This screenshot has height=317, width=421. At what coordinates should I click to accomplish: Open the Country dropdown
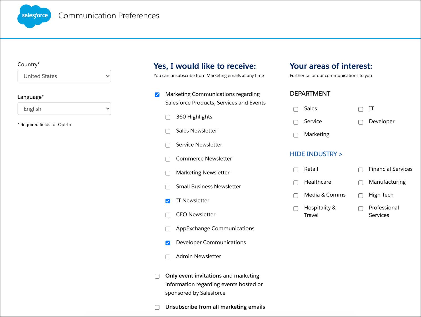[x=64, y=76]
